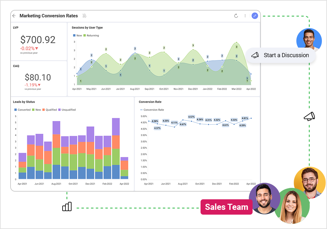
Task: Click the faded icon next to the title
Action: (84, 16)
